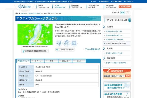
Task: Open the ソフト コンタクトレンズ menu
Action: (59, 6)
